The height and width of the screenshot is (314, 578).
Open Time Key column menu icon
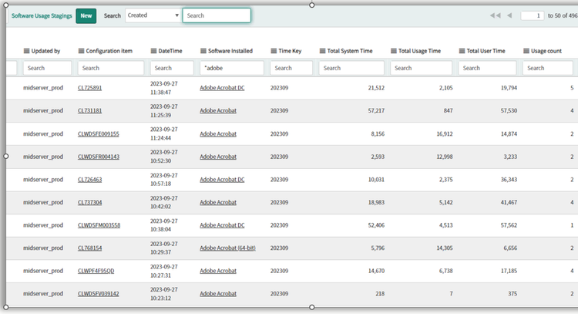coord(274,51)
